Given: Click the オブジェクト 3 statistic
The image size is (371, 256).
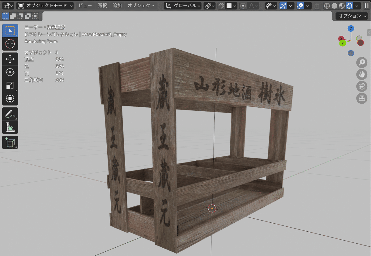Looking at the screenshot, I should point(41,52).
